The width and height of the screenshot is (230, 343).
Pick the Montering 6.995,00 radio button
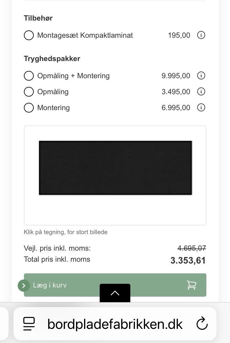[29, 108]
